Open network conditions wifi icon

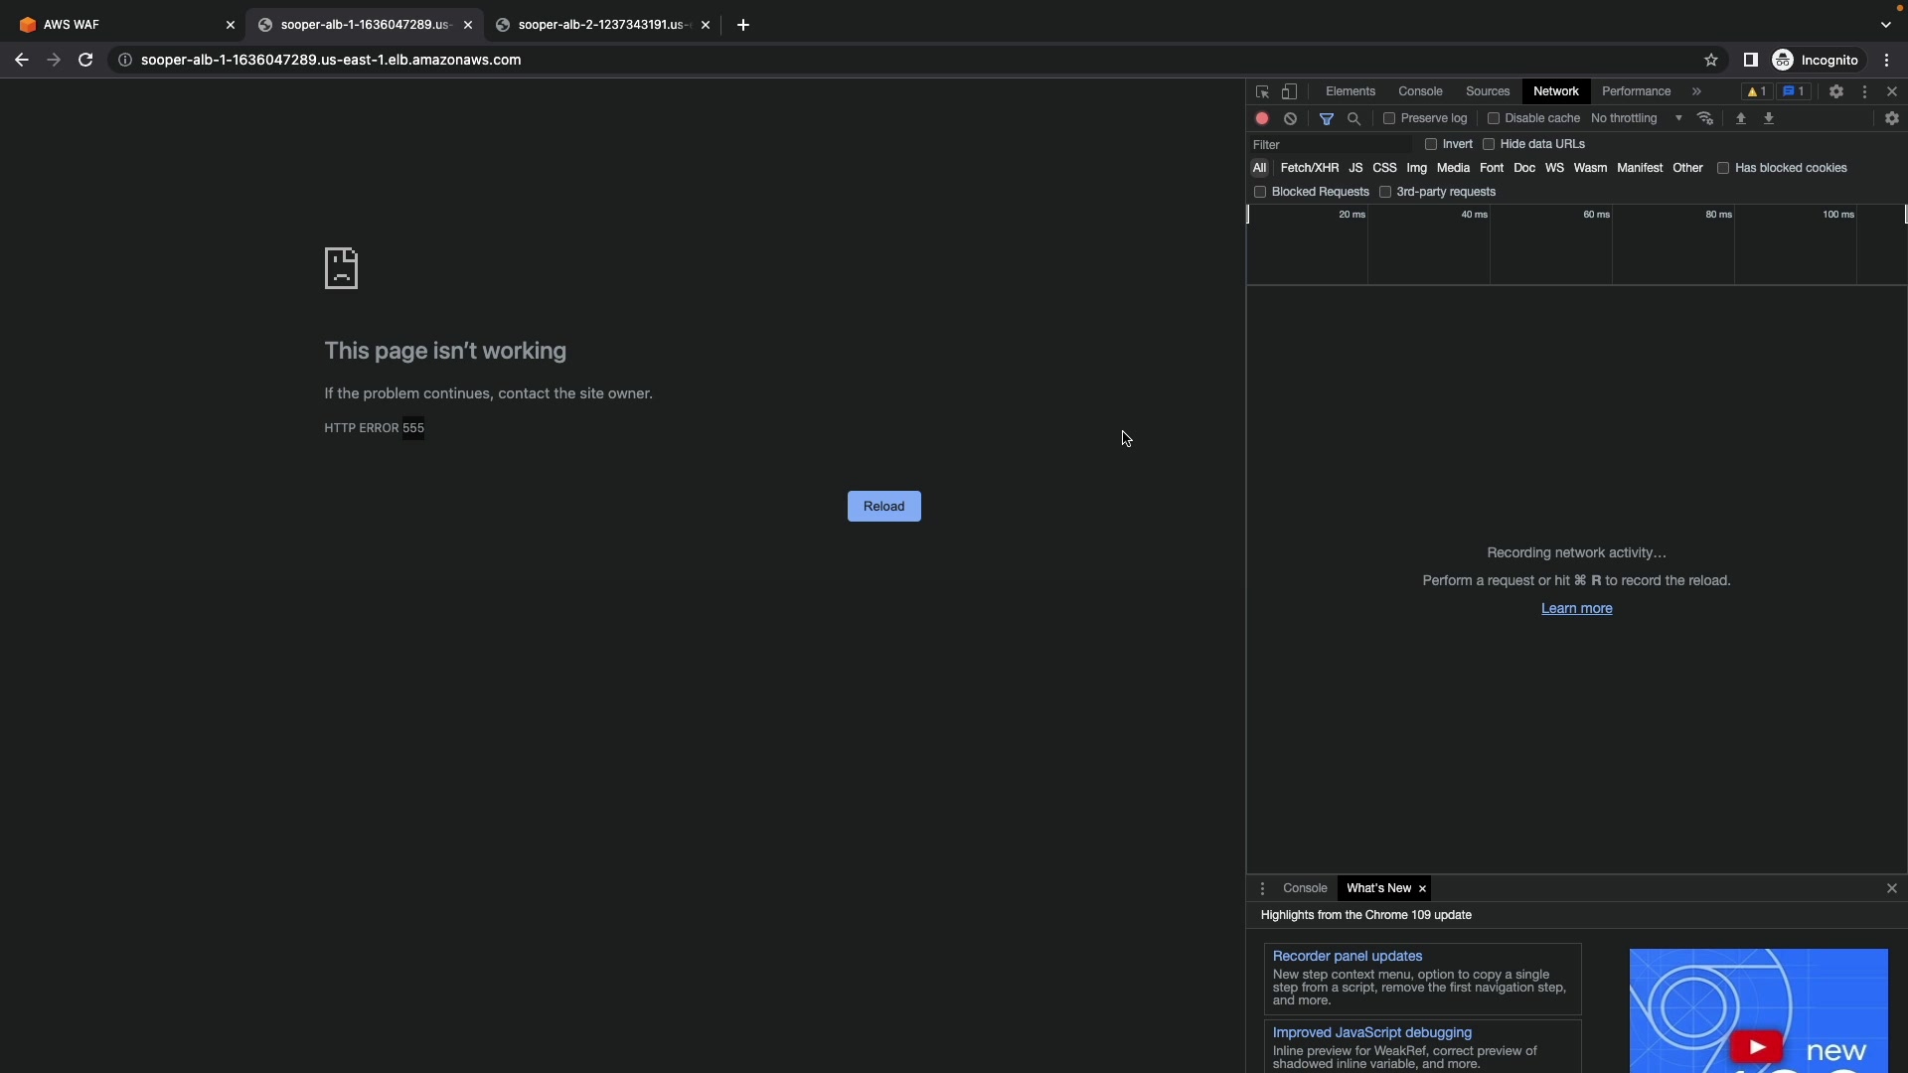(x=1705, y=118)
